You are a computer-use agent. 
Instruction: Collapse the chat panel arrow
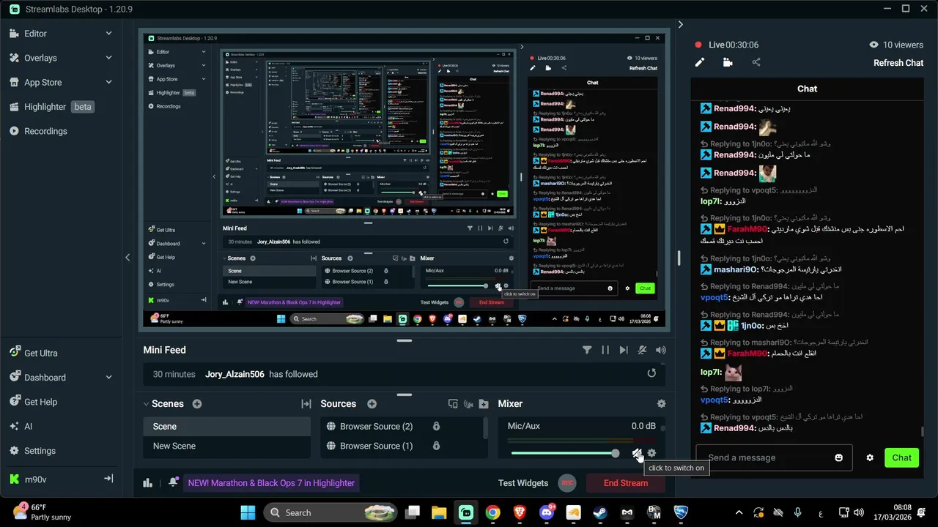click(680, 24)
